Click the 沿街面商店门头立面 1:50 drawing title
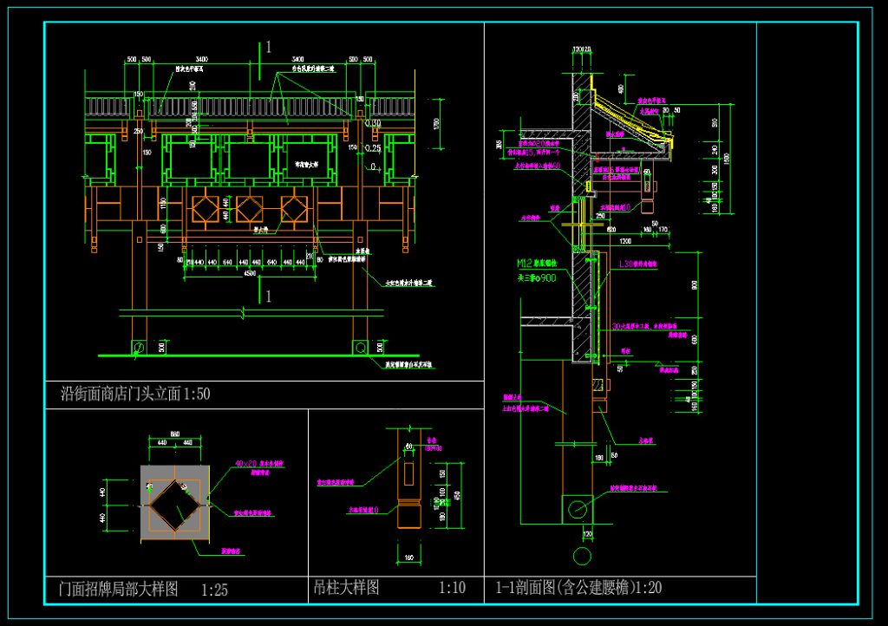Screen dimensions: 888x626 tap(134, 395)
